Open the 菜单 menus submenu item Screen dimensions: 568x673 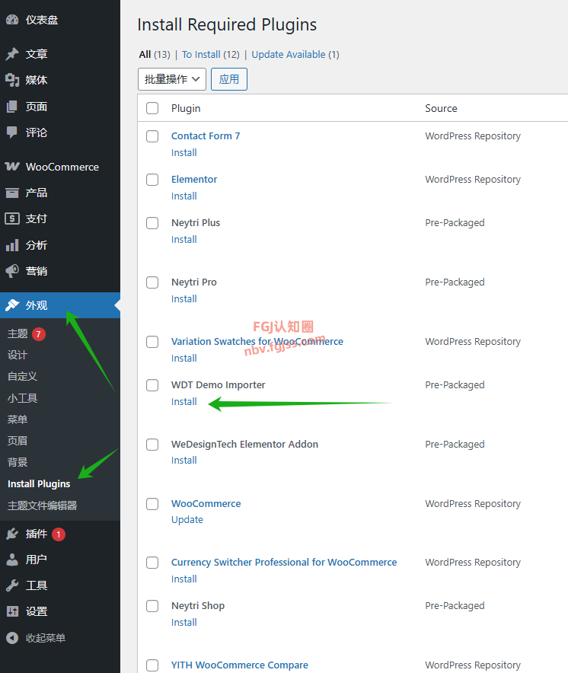pos(18,419)
